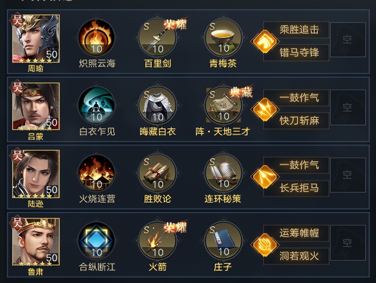Select the 青梅茶 tea bowl icon

(x=224, y=38)
